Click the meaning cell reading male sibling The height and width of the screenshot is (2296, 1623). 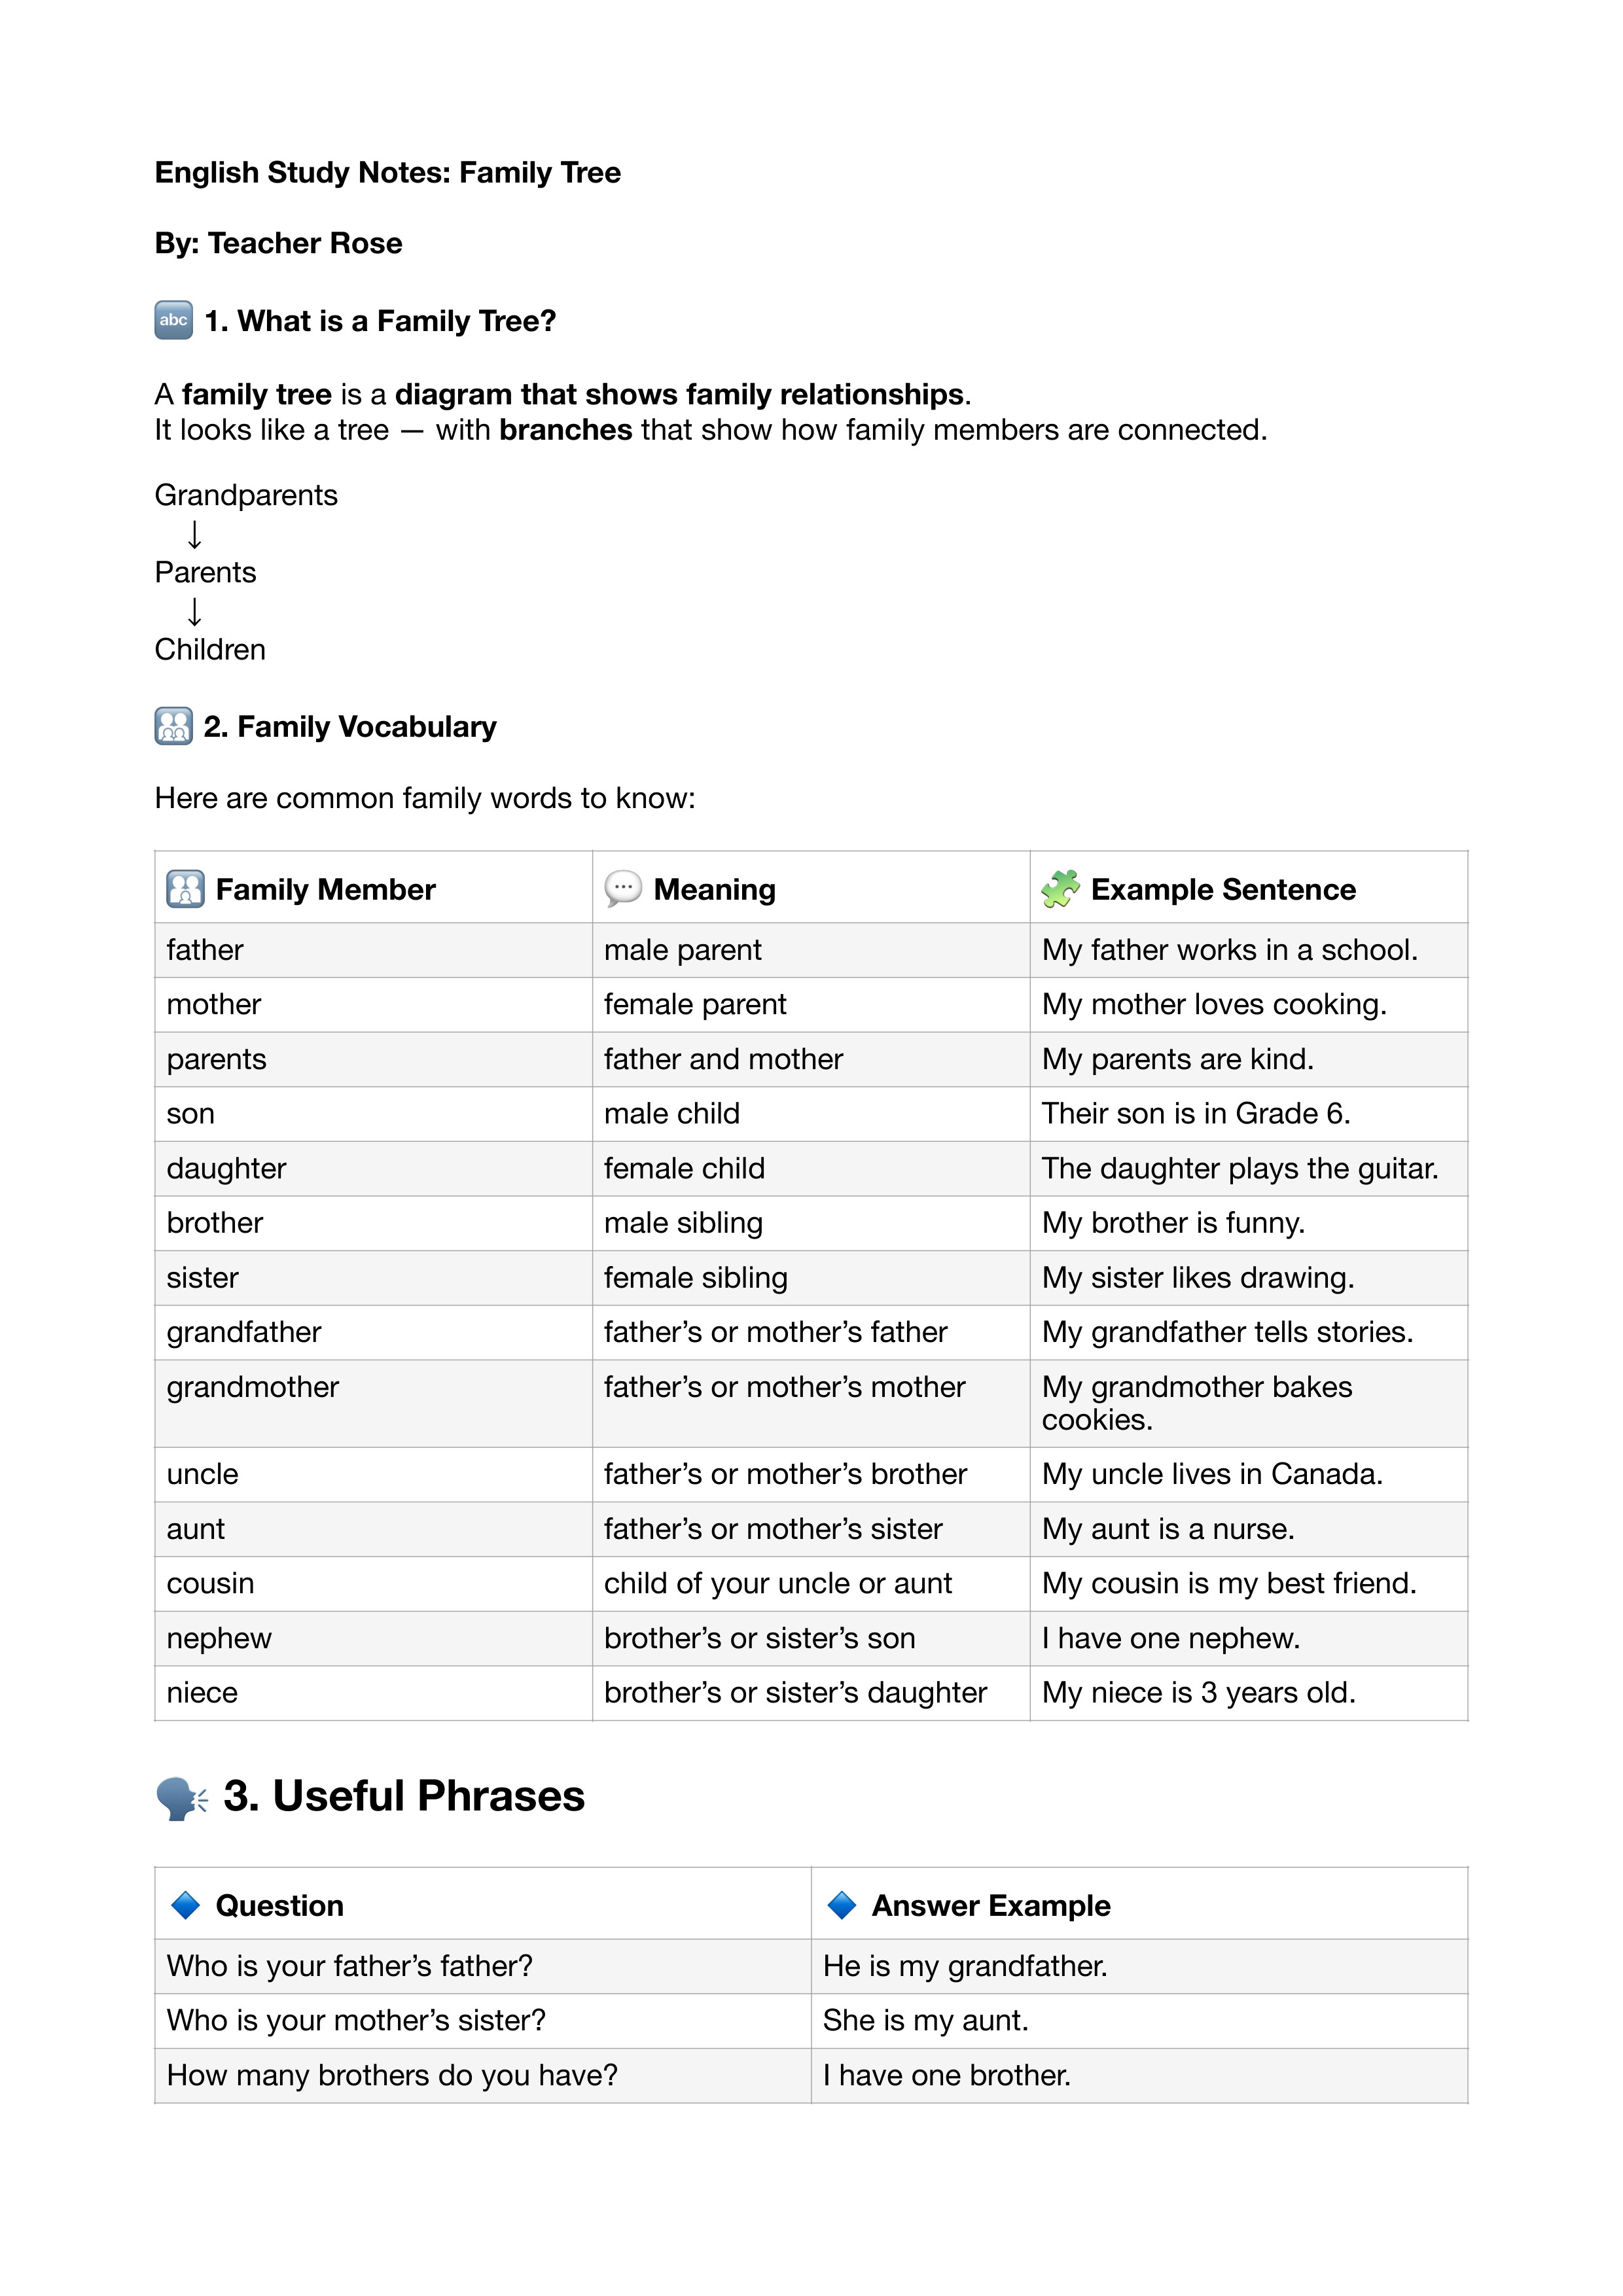683,1223
